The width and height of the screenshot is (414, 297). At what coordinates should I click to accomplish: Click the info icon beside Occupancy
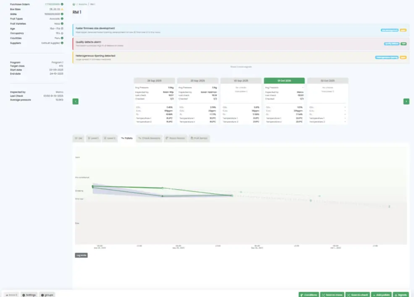click(x=62, y=33)
